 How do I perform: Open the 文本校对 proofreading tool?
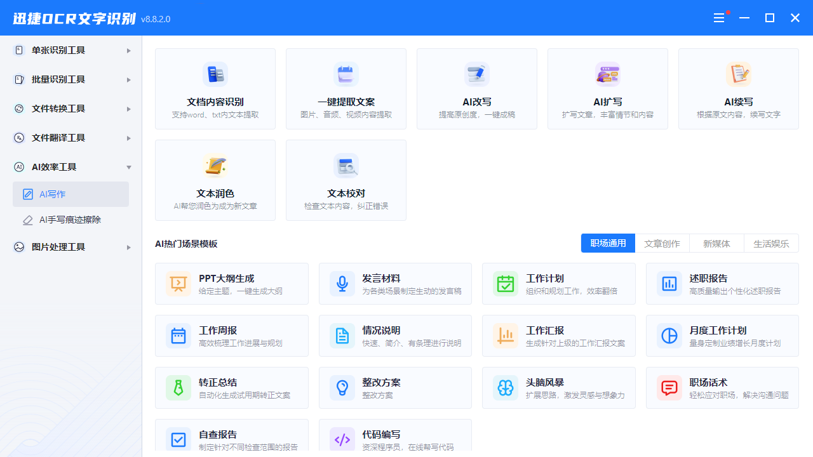click(346, 180)
